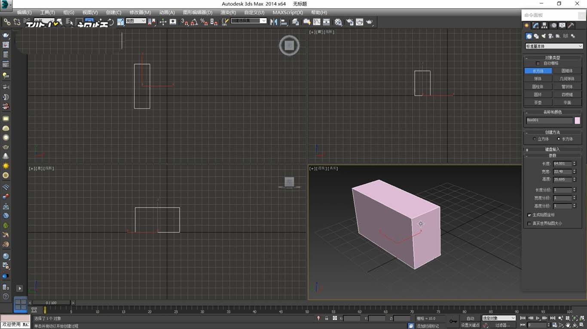Screen dimensions: 587x329
Task: Open the 标准基本体 dropdown
Action: point(554,46)
